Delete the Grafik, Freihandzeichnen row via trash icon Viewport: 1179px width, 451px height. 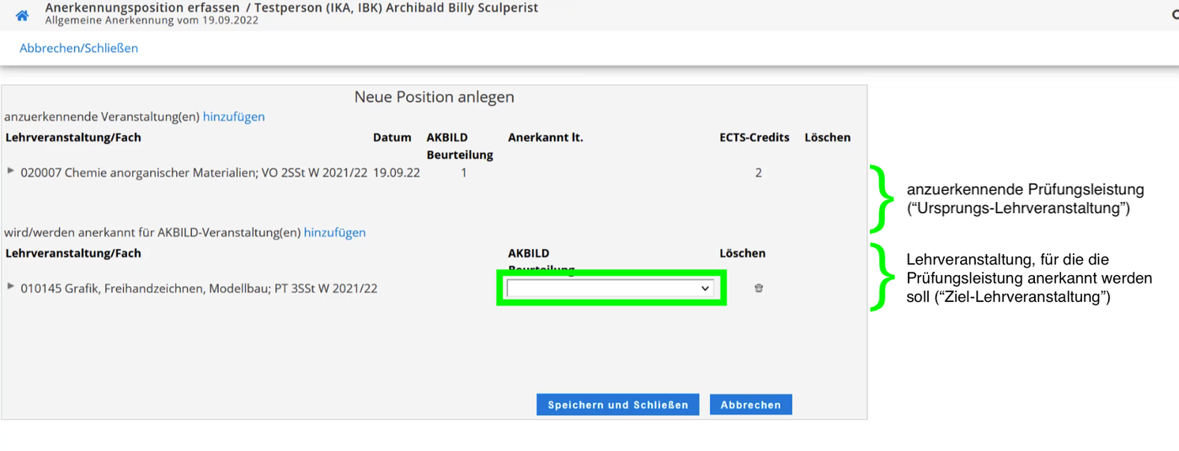(759, 288)
